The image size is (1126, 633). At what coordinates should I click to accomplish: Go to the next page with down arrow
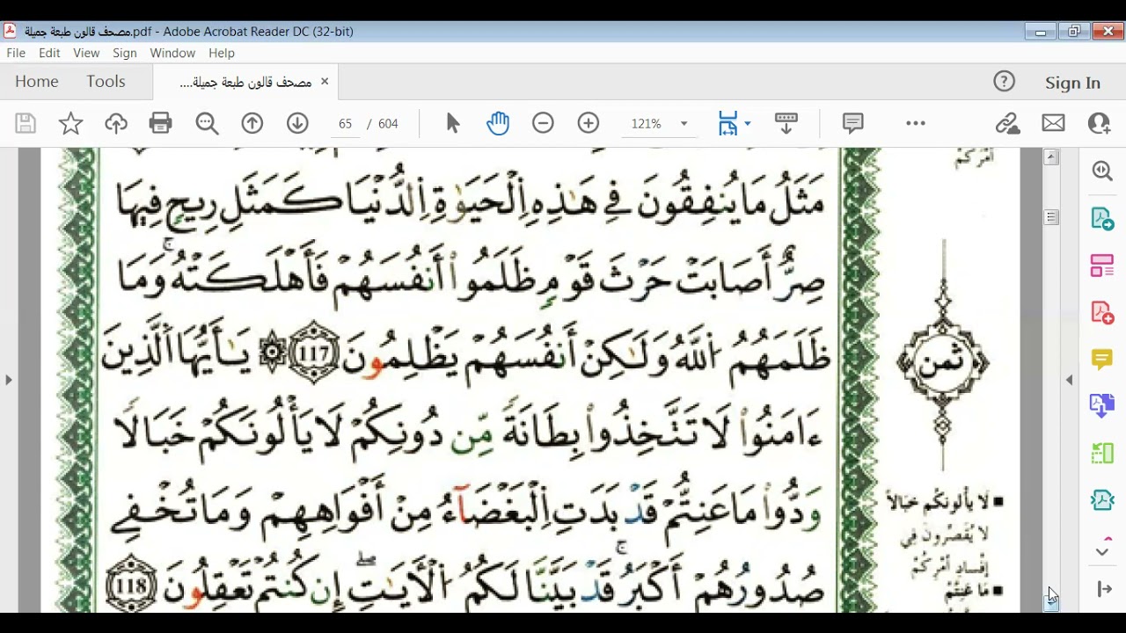click(x=297, y=124)
